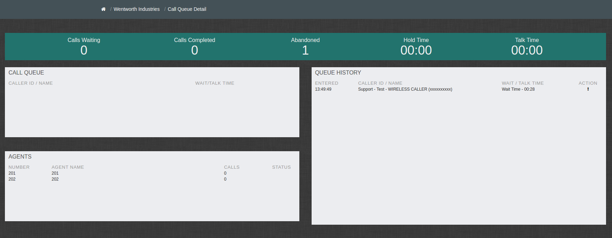Click the AGENTS panel heading

(20, 156)
